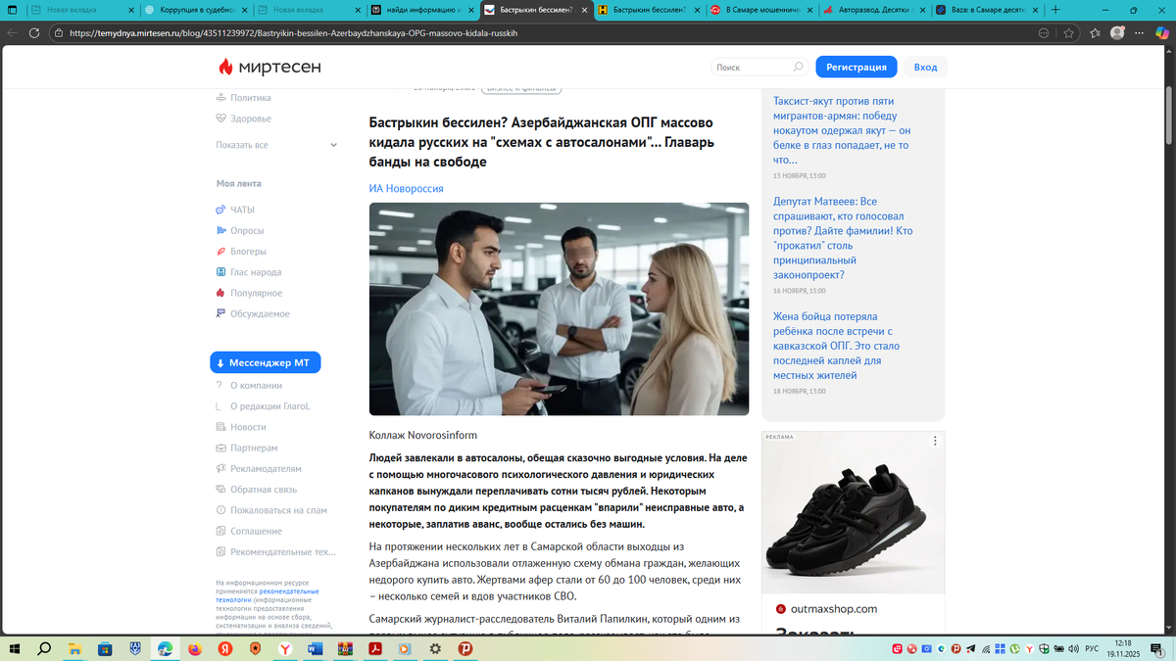Viewport: 1176px width, 661px height.
Task: Click the Обсуждаемое icon
Action: coord(220,313)
